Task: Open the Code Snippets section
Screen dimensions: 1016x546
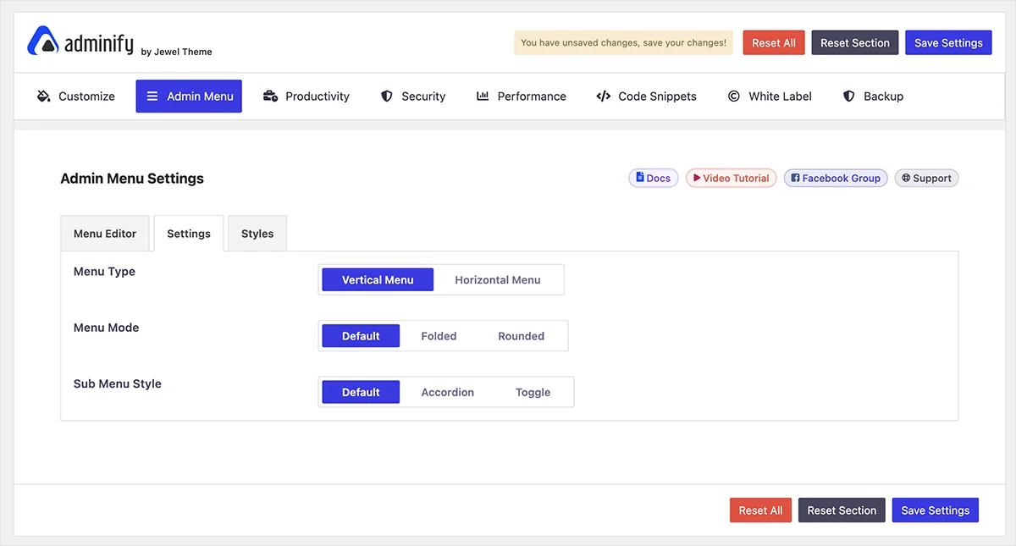Action: pos(647,97)
